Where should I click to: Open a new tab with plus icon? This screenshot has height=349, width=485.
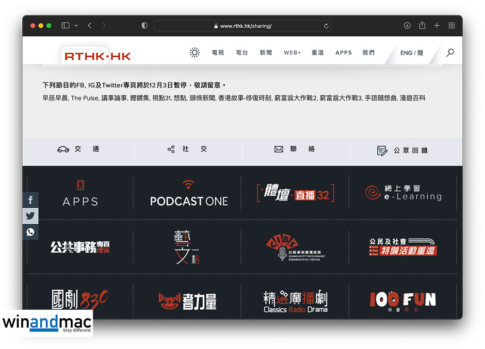(436, 26)
